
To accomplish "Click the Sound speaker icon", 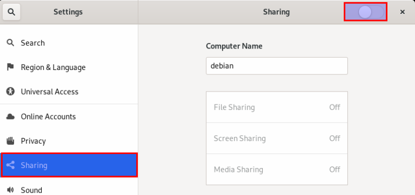I will click(10, 190).
